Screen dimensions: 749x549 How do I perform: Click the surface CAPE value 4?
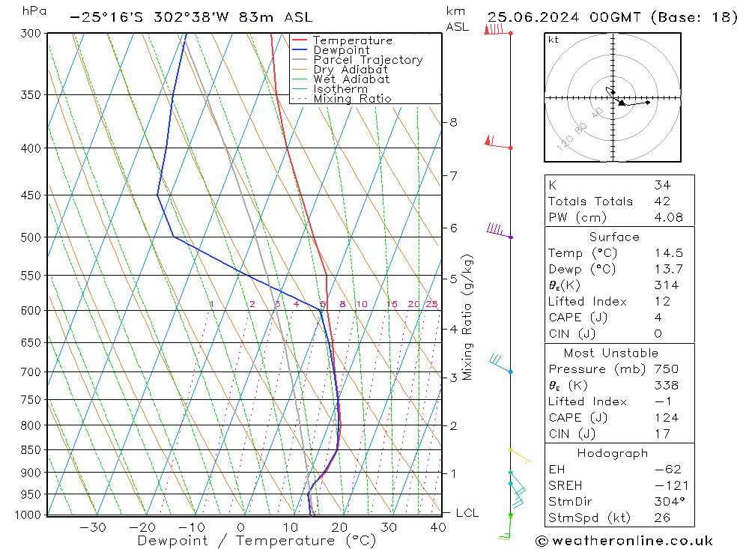point(658,318)
